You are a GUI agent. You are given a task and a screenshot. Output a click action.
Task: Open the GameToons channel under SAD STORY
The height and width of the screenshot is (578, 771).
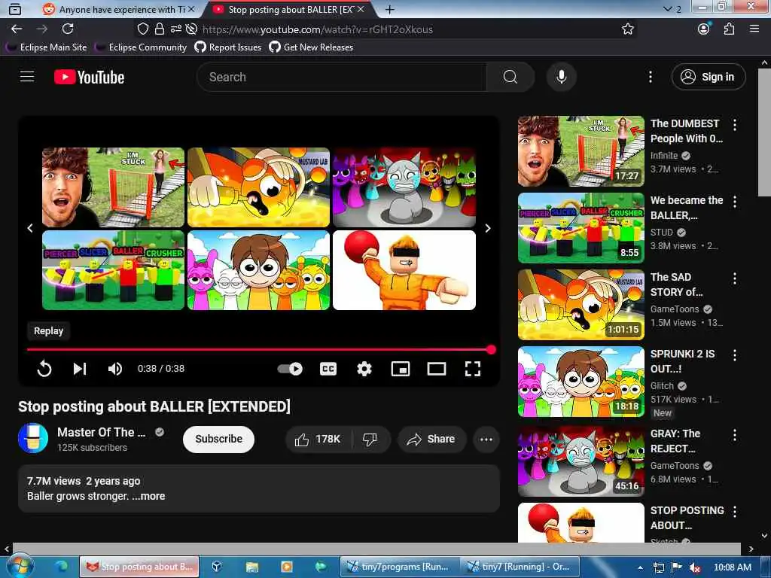[675, 309]
